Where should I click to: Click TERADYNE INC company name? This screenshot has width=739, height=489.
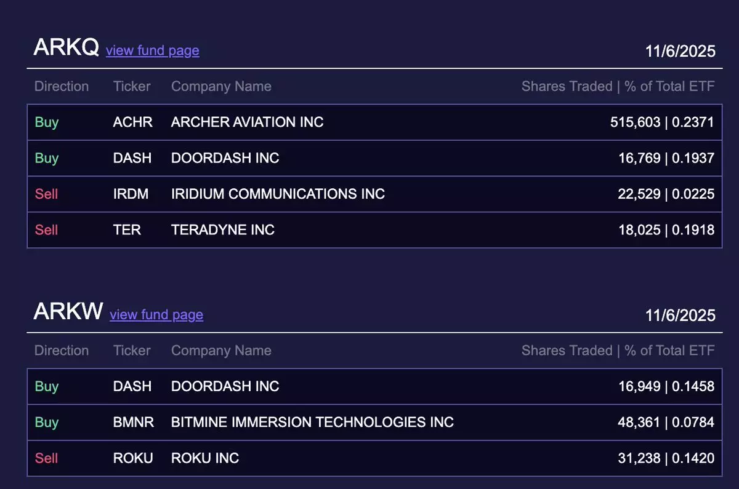point(222,230)
